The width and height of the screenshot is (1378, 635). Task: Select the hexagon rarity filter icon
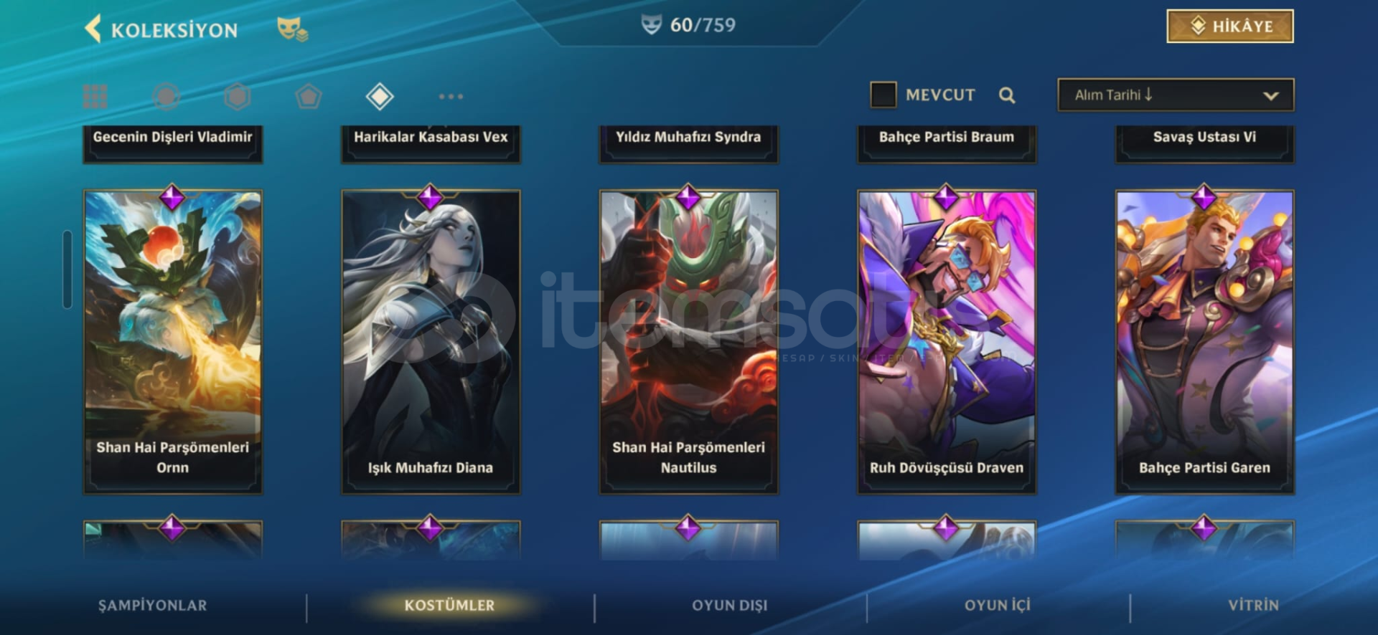[237, 96]
